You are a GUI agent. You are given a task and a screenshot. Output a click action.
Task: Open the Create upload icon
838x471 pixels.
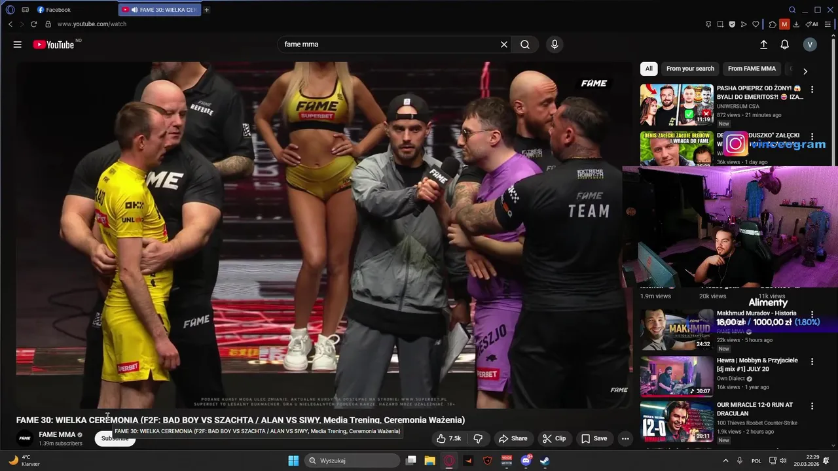pos(763,44)
